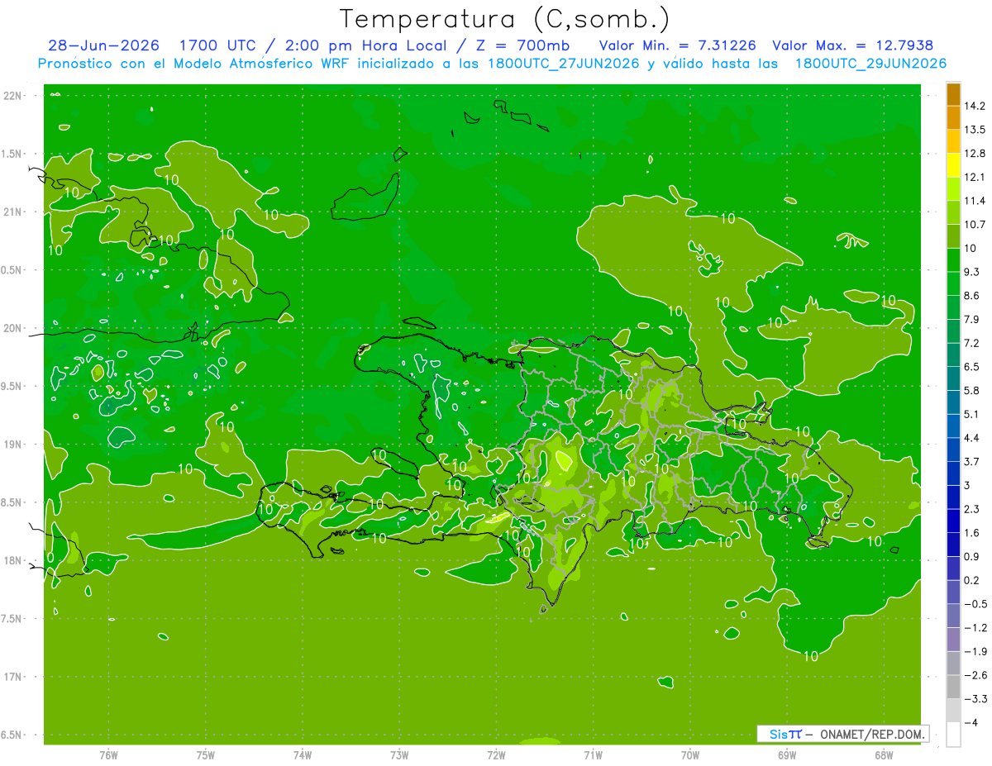Click the "76W" longitude label
This screenshot has width=992, height=766.
pyautogui.click(x=108, y=754)
